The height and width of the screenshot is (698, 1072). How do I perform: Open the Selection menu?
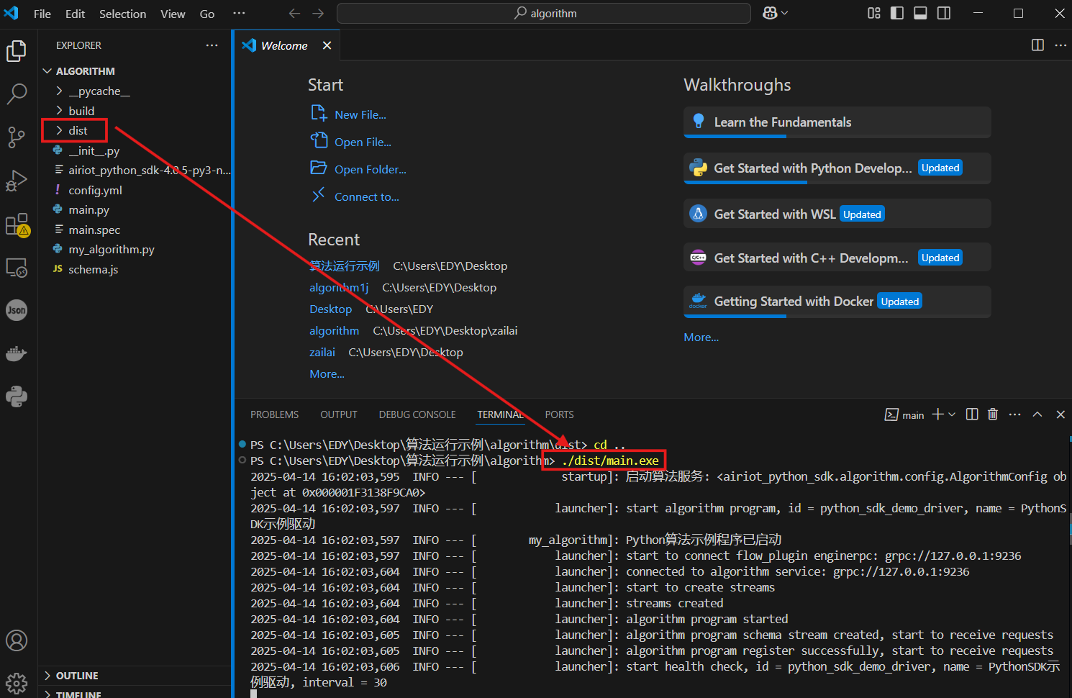(x=122, y=14)
